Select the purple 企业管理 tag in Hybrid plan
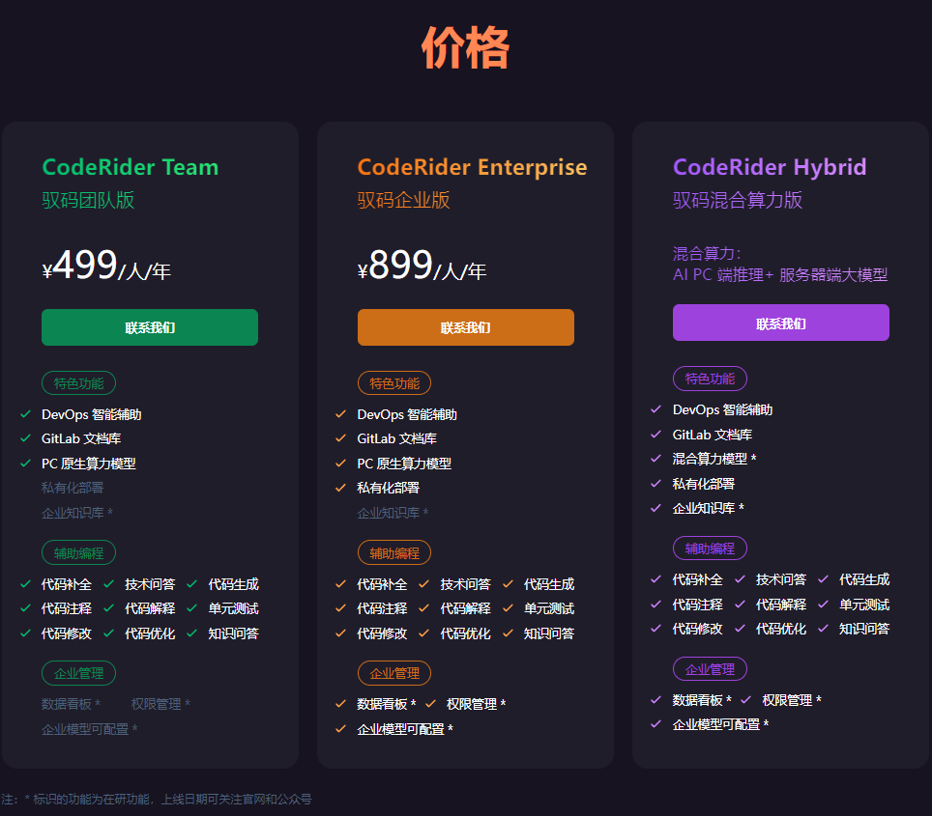Viewport: 932px width, 816px height. pos(710,669)
